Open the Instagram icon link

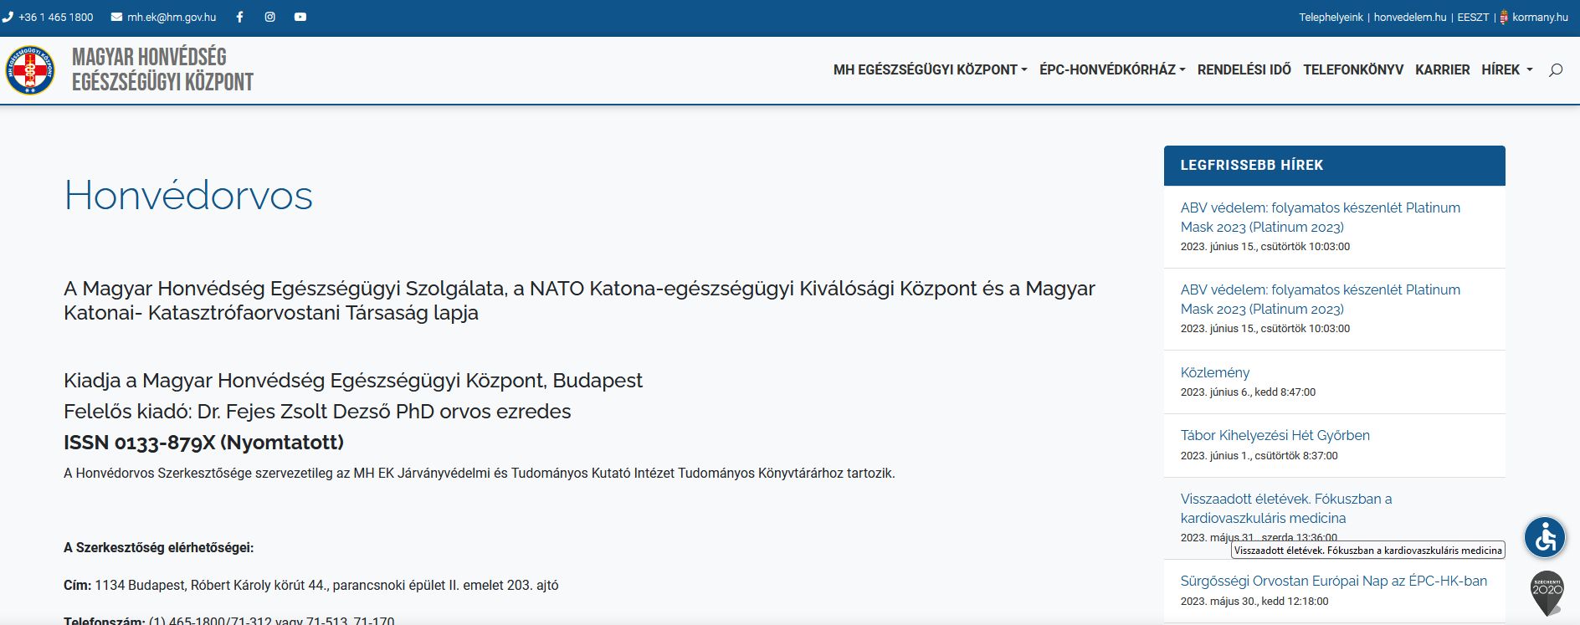[x=269, y=17]
